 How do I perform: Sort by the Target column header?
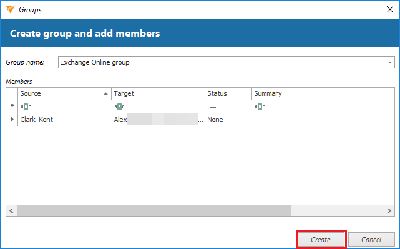158,94
